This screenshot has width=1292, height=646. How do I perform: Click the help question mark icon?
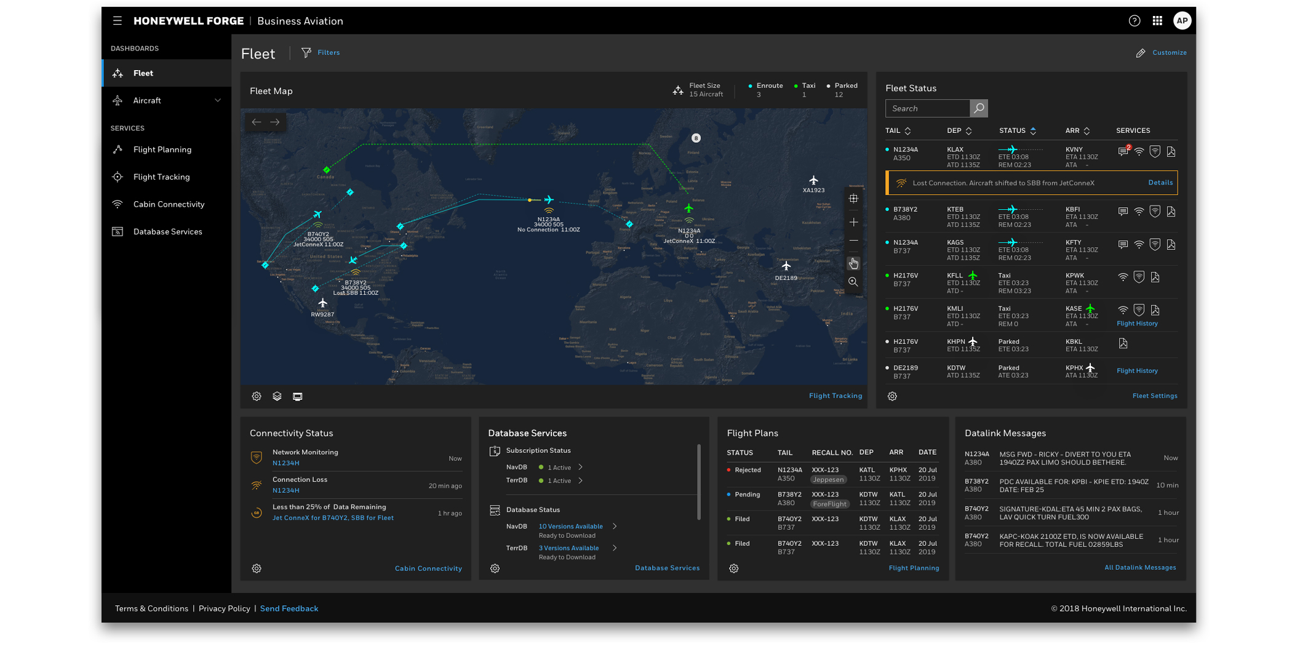[1134, 21]
